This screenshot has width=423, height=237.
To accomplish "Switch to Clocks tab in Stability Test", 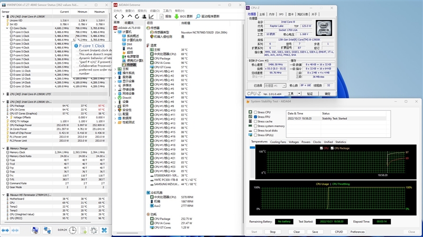I will pyautogui.click(x=317, y=142).
